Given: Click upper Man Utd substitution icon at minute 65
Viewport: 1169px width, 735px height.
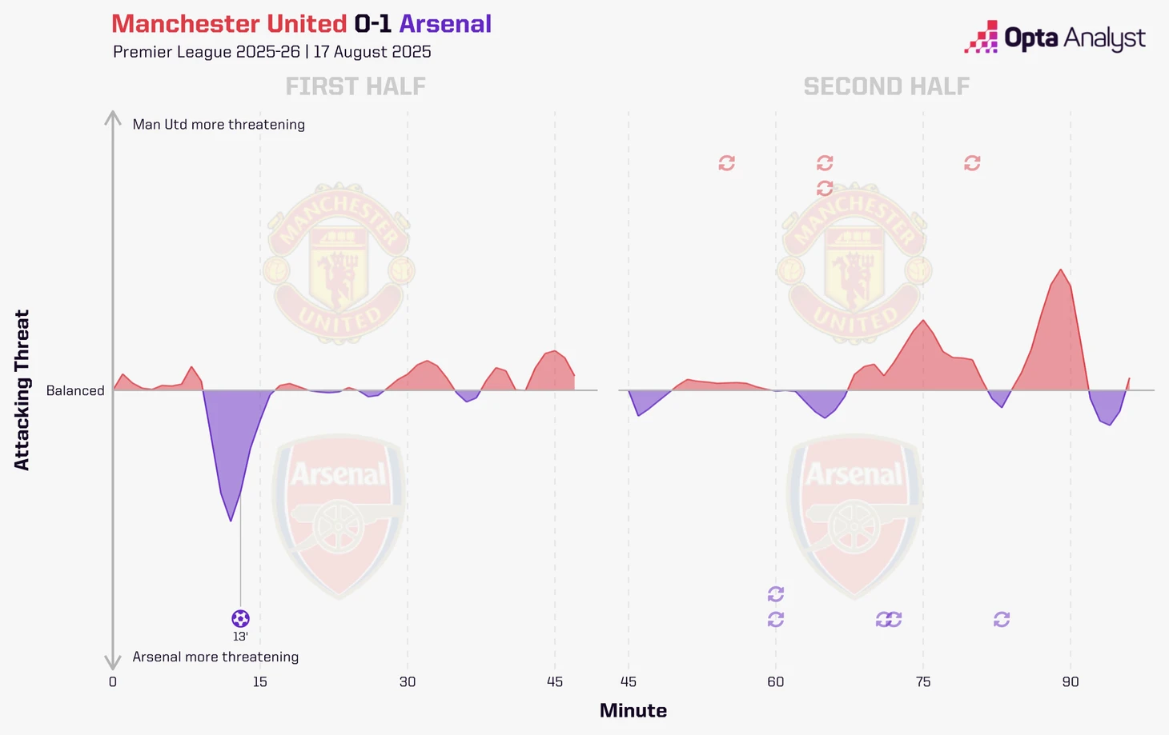Looking at the screenshot, I should 825,163.
